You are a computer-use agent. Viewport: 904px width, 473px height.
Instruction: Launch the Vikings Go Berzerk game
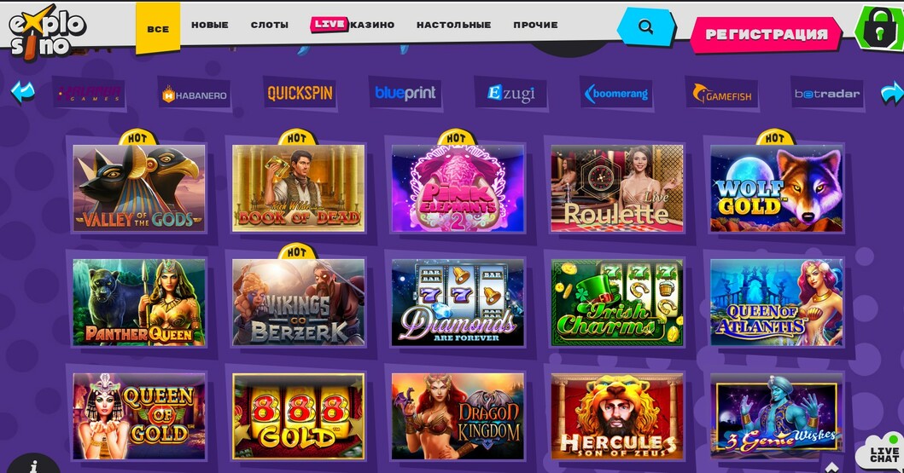pyautogui.click(x=298, y=302)
